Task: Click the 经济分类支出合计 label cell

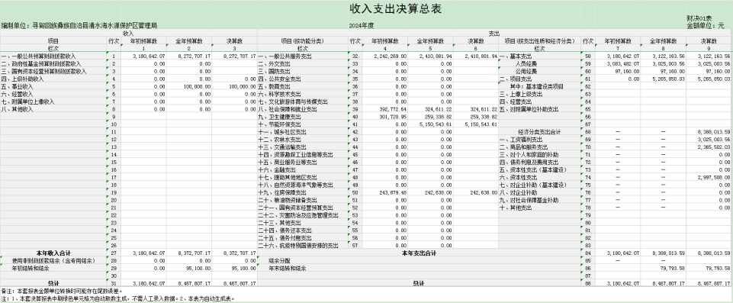Action: 539,132
